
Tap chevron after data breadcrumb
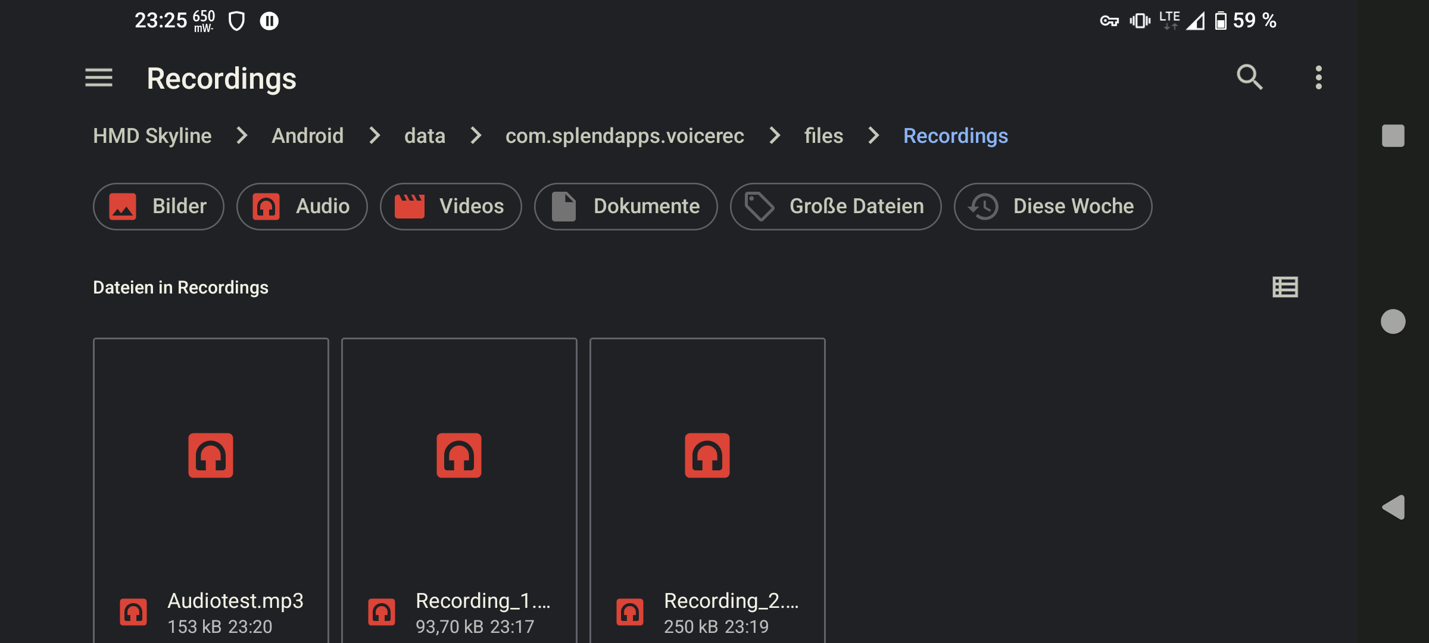(x=476, y=136)
